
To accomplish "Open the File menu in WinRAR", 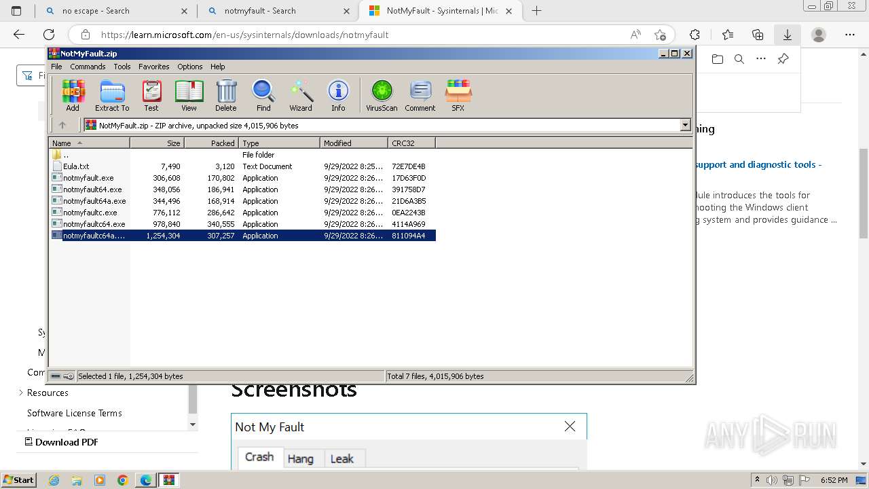I will (56, 67).
